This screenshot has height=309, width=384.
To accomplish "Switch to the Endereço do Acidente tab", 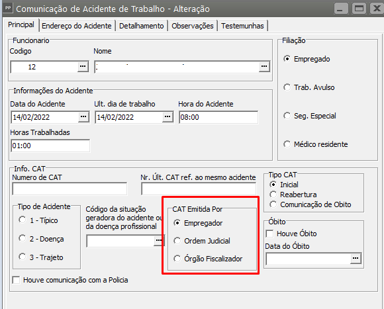I will click(x=77, y=26).
